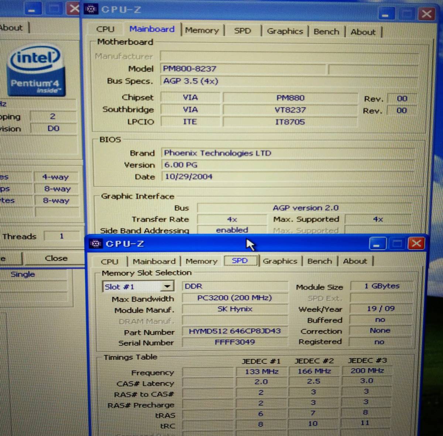
Task: Click the JEDEC #2 tRC value 10
Action: (313, 424)
